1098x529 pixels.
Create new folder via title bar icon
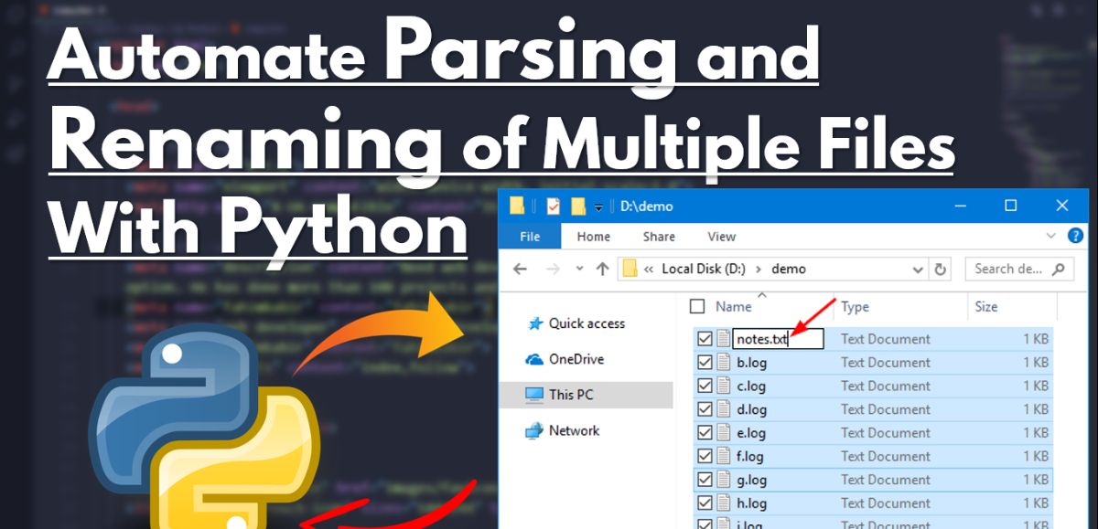point(578,206)
